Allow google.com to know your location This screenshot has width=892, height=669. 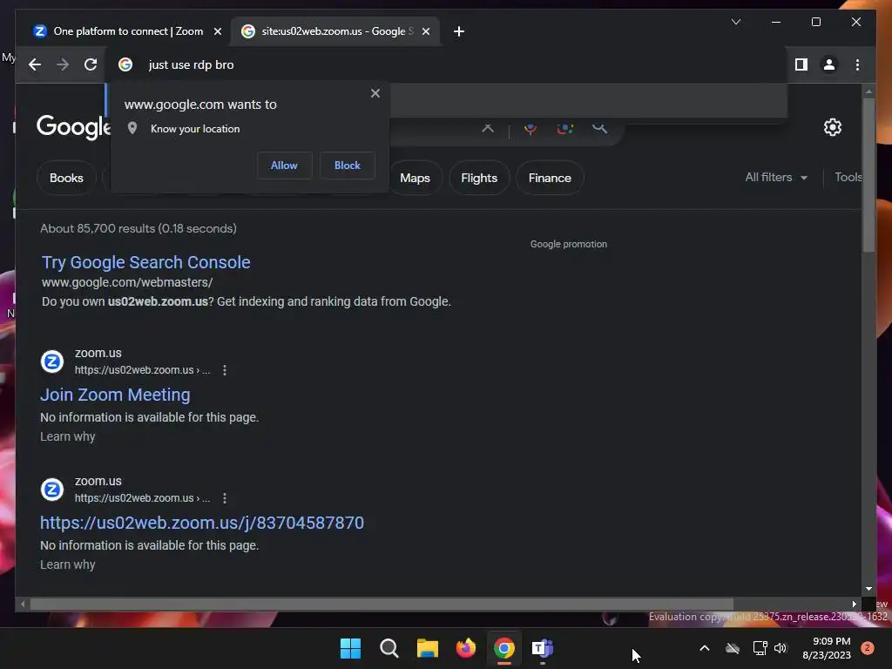pos(284,166)
